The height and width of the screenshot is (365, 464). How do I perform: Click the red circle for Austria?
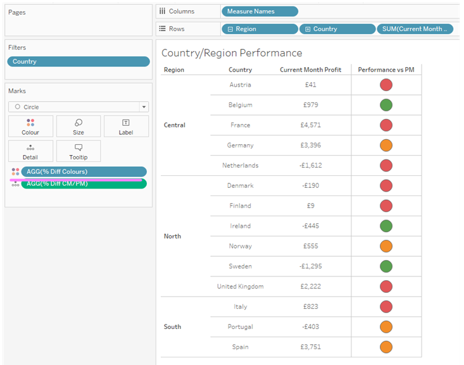[386, 85]
